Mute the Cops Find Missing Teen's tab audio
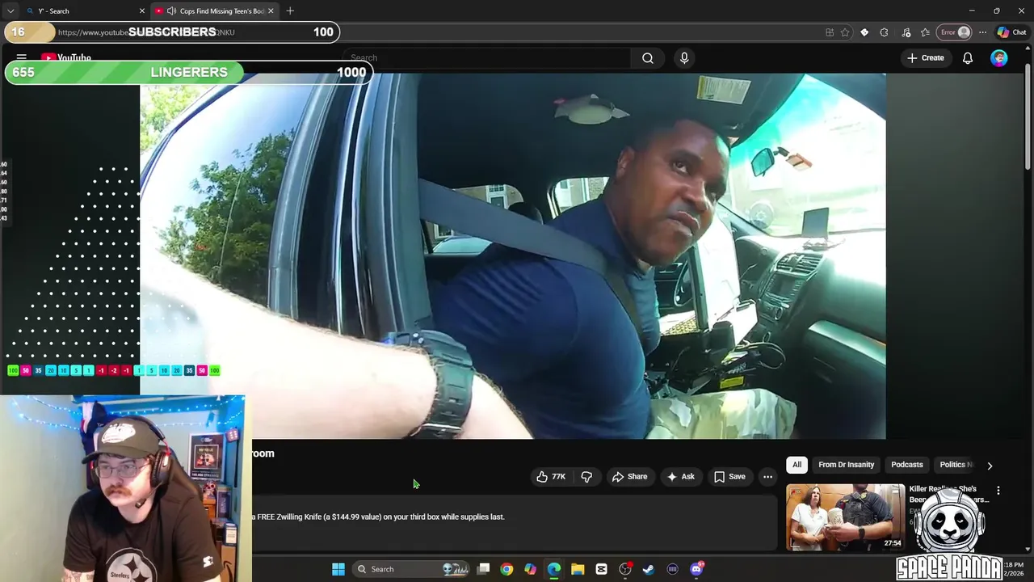 coord(171,11)
